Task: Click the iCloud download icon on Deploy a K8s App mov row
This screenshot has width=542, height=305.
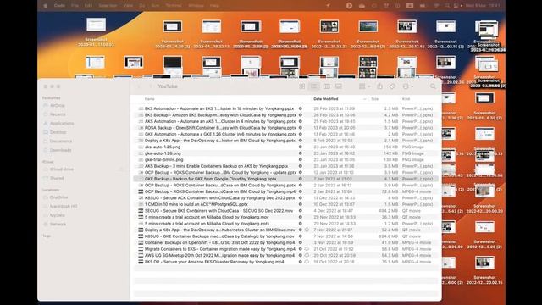Action: (x=307, y=230)
